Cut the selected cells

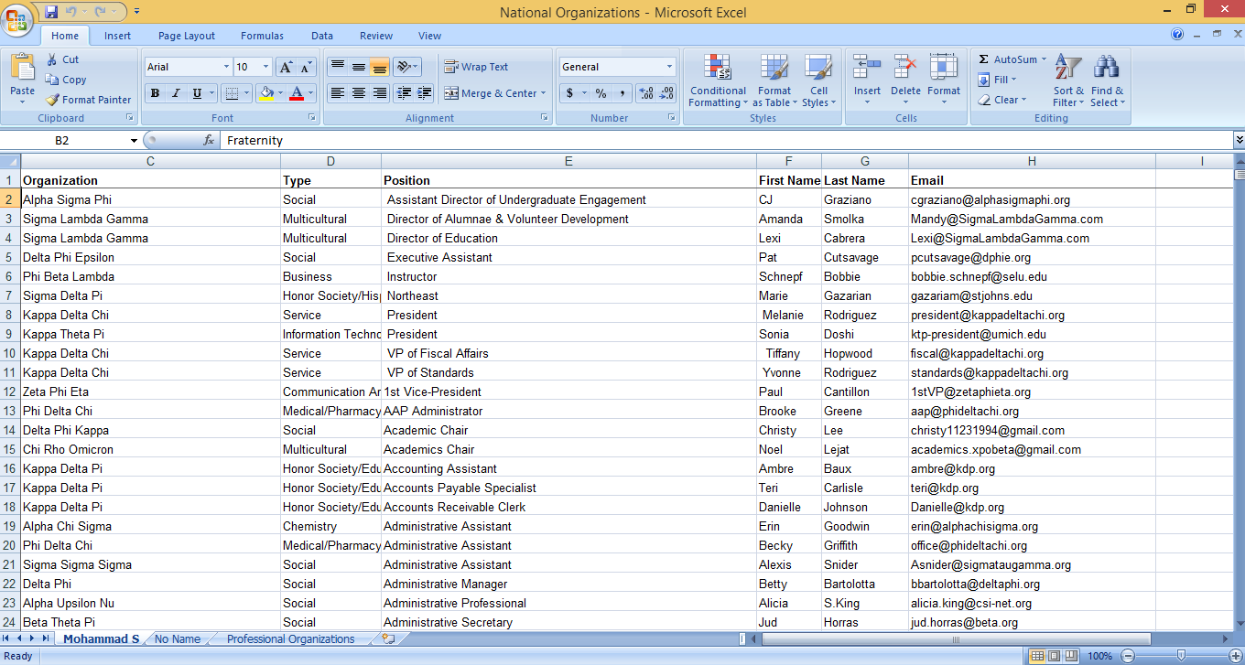62,59
